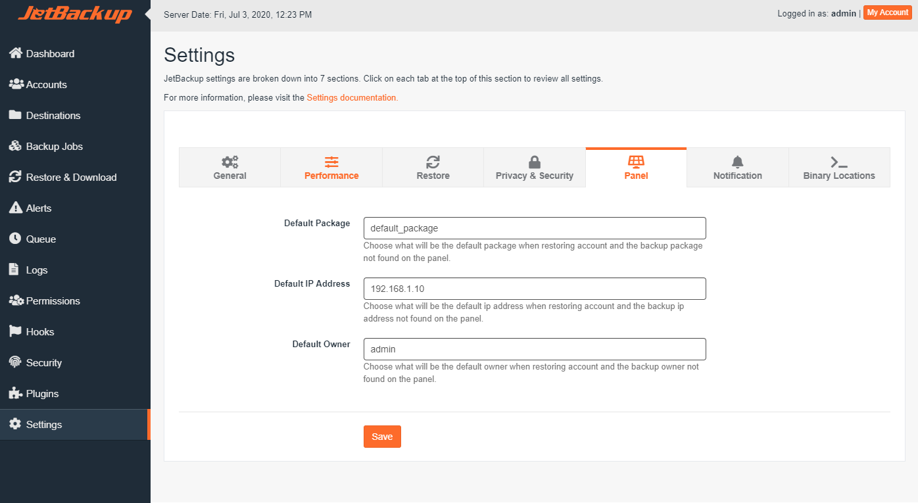Focus the Default Owner input field
This screenshot has height=503, width=918.
click(x=535, y=349)
